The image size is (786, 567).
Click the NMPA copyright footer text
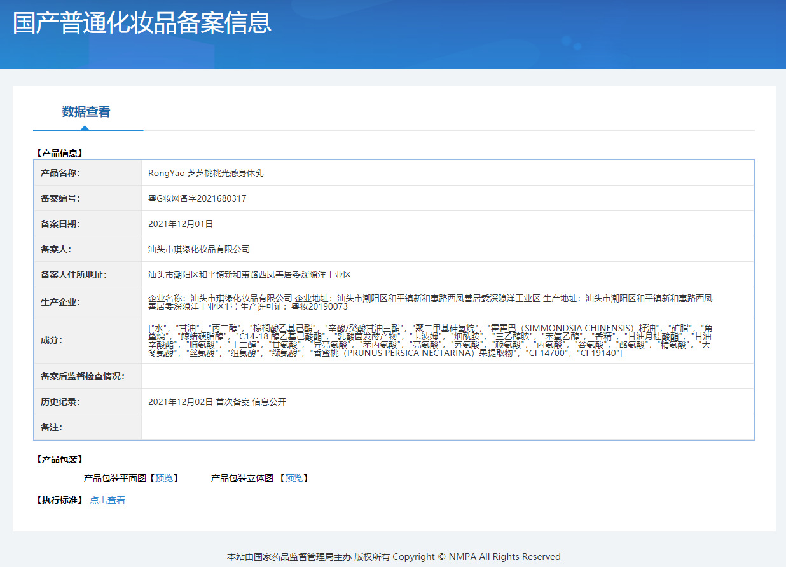[x=394, y=557]
